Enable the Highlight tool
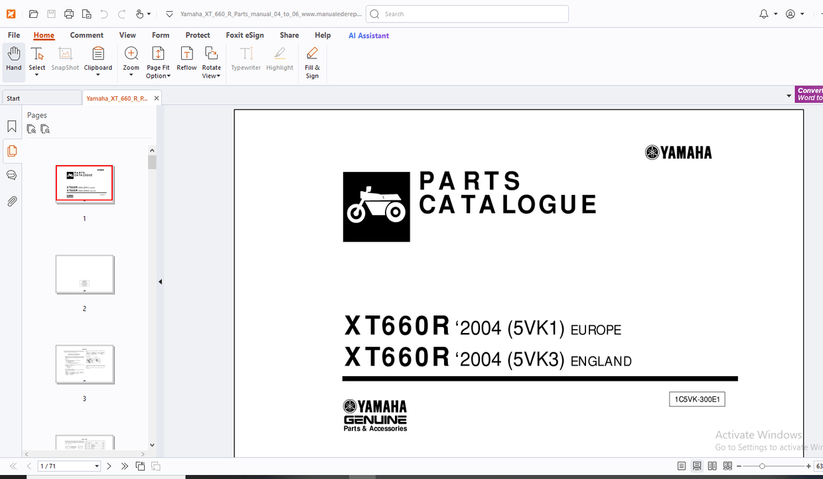This screenshot has width=823, height=479. [x=279, y=60]
